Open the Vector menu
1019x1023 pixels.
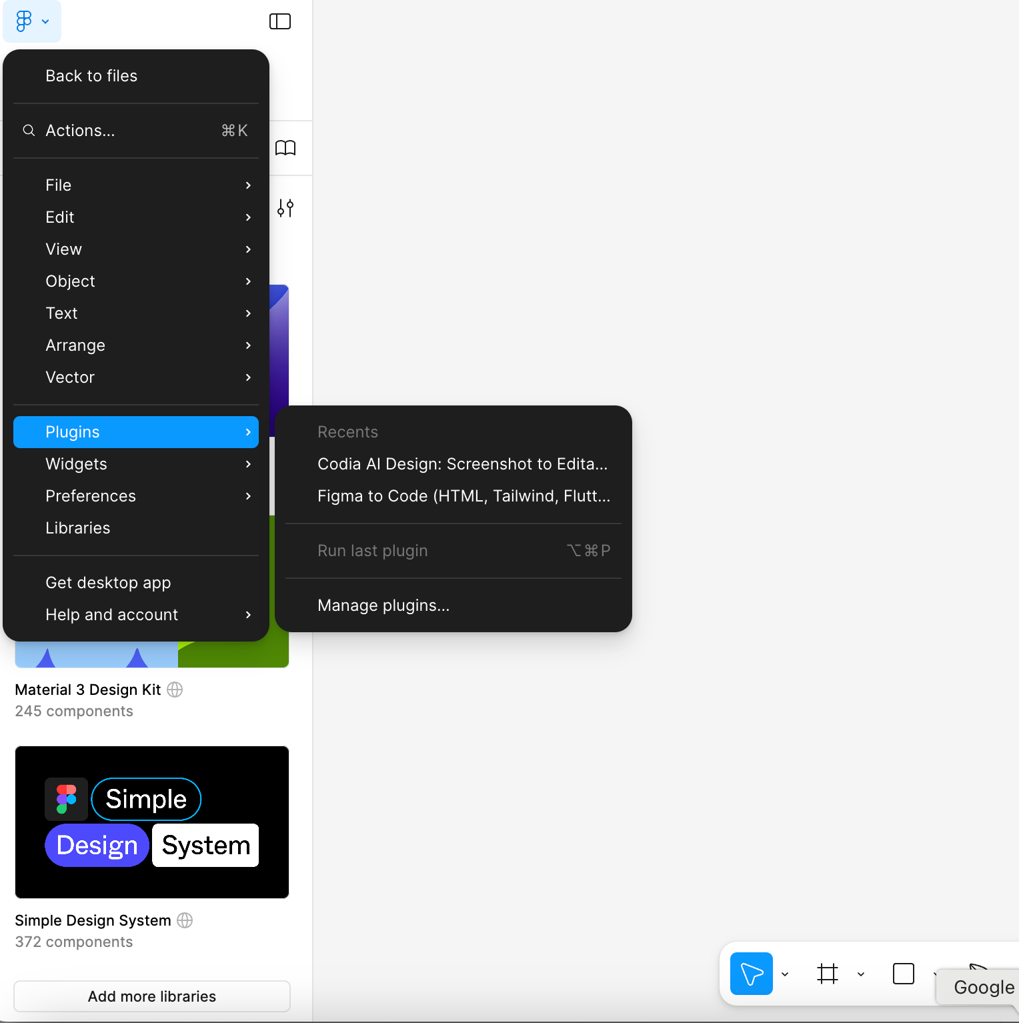tap(136, 377)
